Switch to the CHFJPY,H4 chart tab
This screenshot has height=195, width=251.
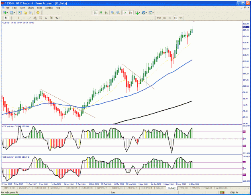click(147, 188)
